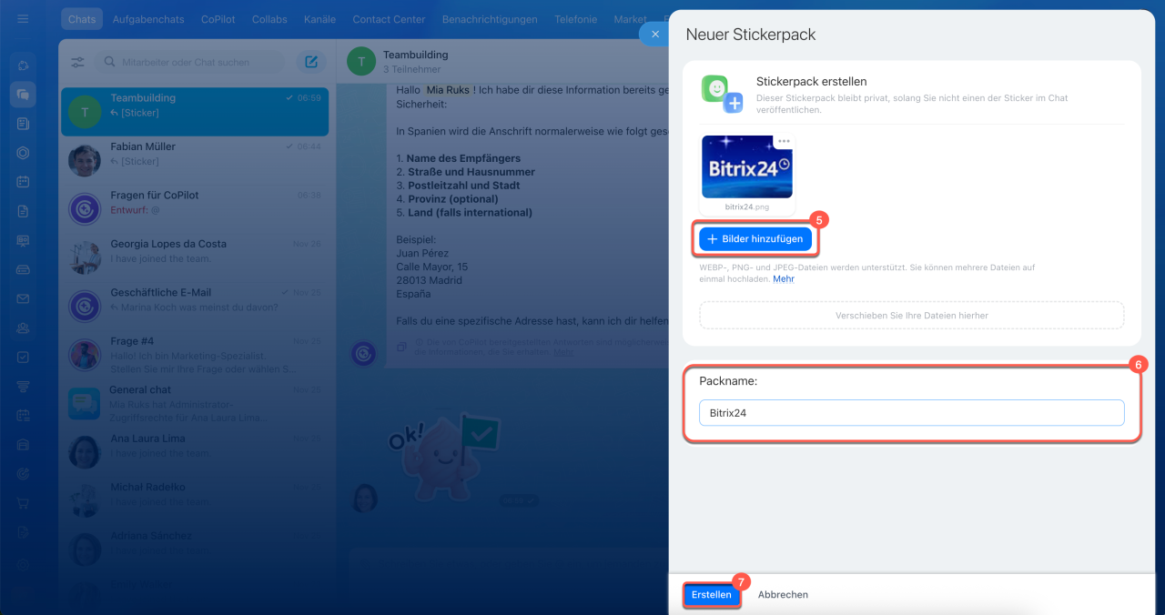The width and height of the screenshot is (1165, 615).
Task: Switch to the Collabs tab
Action: click(x=269, y=19)
